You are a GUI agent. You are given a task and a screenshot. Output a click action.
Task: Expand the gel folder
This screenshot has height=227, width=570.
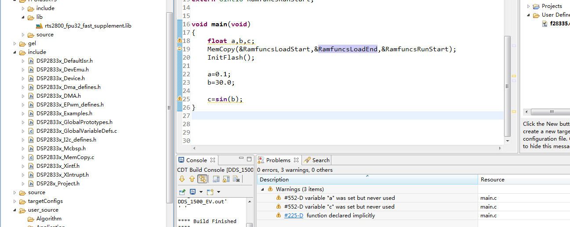(15, 43)
